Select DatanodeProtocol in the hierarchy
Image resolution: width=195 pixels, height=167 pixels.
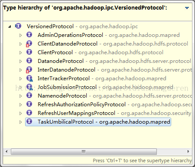(x=114, y=61)
